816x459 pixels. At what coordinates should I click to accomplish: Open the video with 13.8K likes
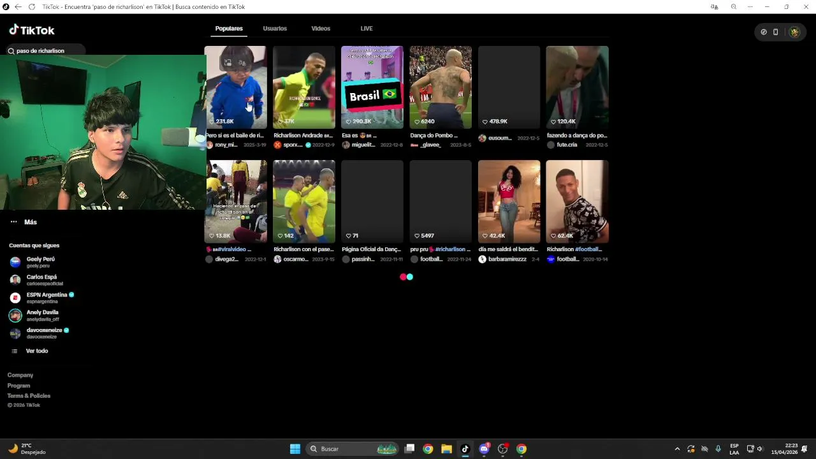(236, 201)
